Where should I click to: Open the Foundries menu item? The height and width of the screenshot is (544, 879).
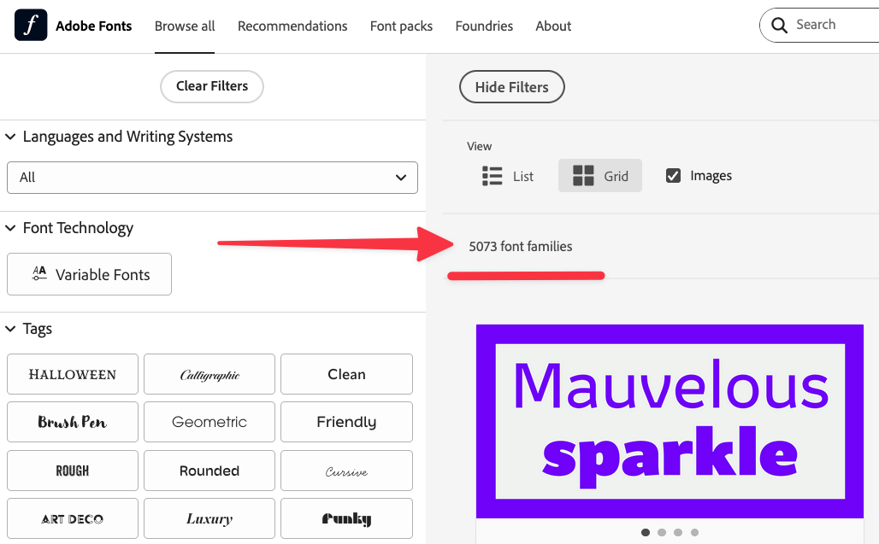483,26
